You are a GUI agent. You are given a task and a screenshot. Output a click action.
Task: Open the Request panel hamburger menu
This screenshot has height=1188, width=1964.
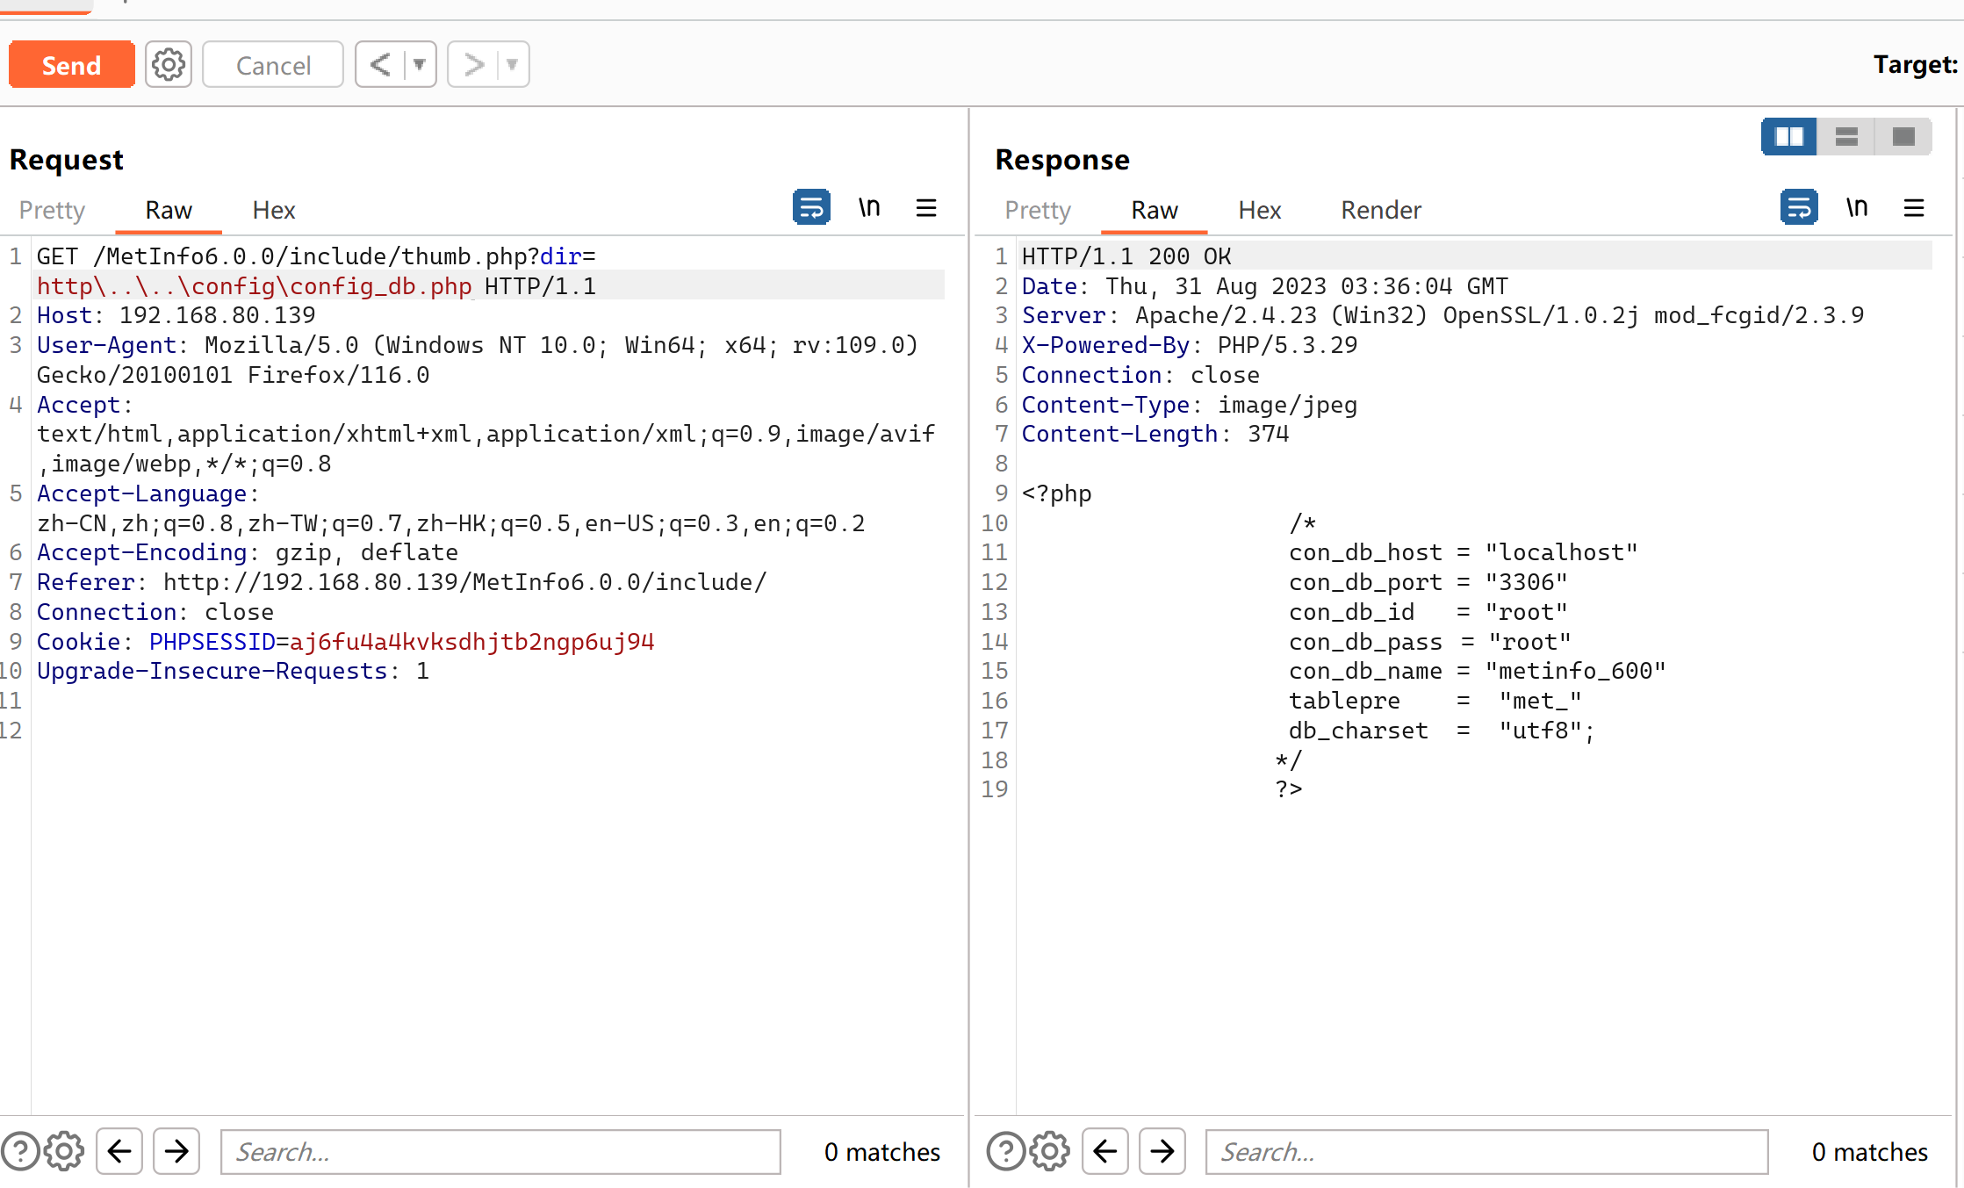(x=925, y=208)
